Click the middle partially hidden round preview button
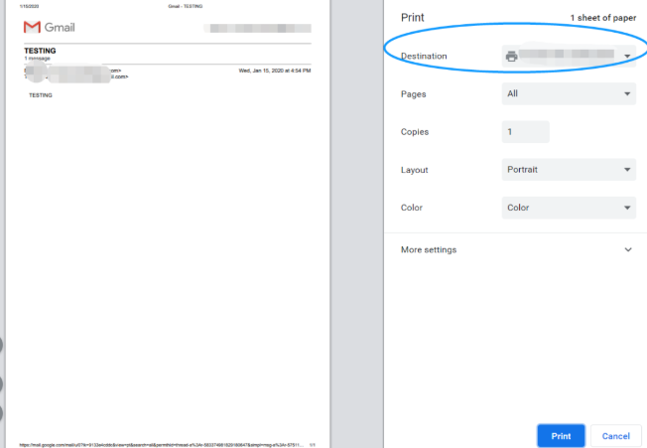The height and width of the screenshot is (448, 647). coord(1,383)
